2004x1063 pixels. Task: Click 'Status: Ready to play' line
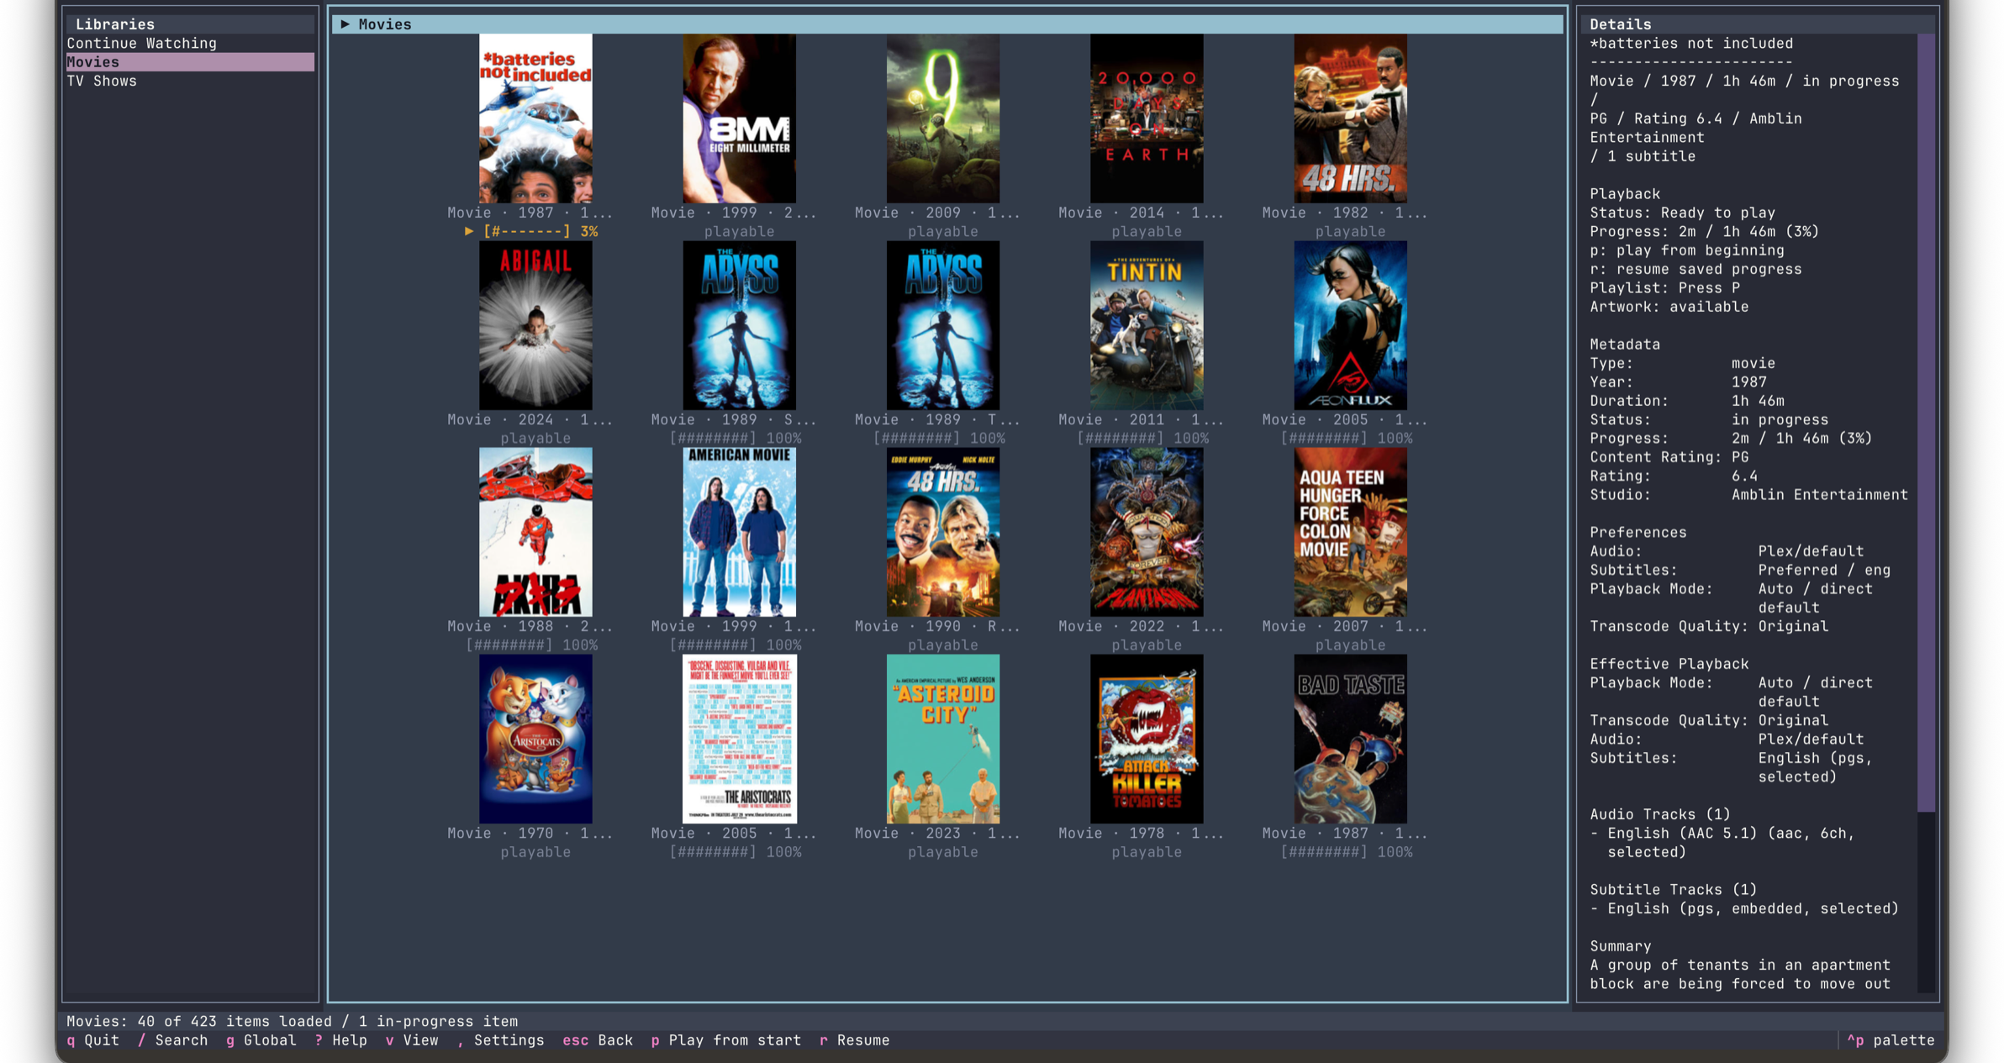click(x=1682, y=213)
